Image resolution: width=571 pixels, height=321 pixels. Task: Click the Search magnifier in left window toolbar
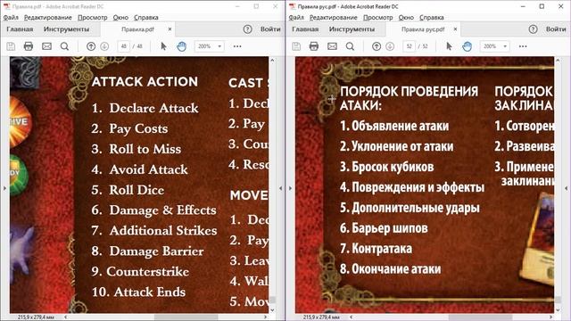[64, 46]
